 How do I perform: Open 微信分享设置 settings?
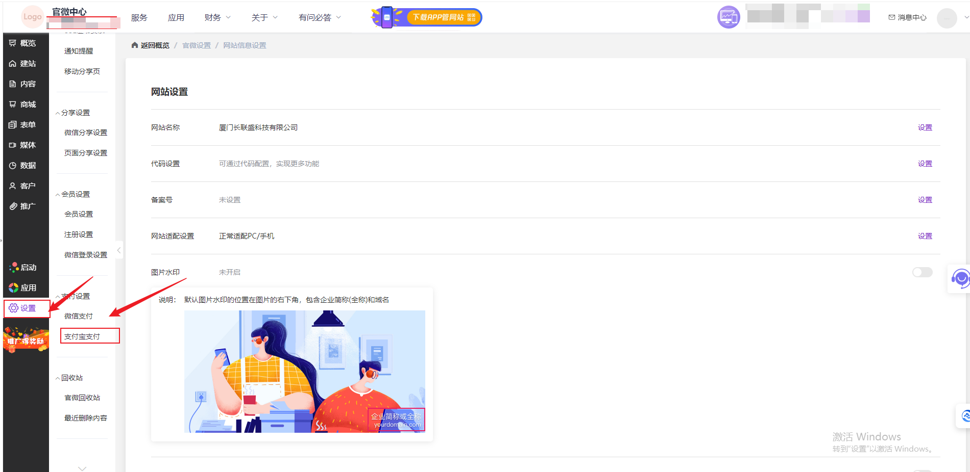[86, 133]
